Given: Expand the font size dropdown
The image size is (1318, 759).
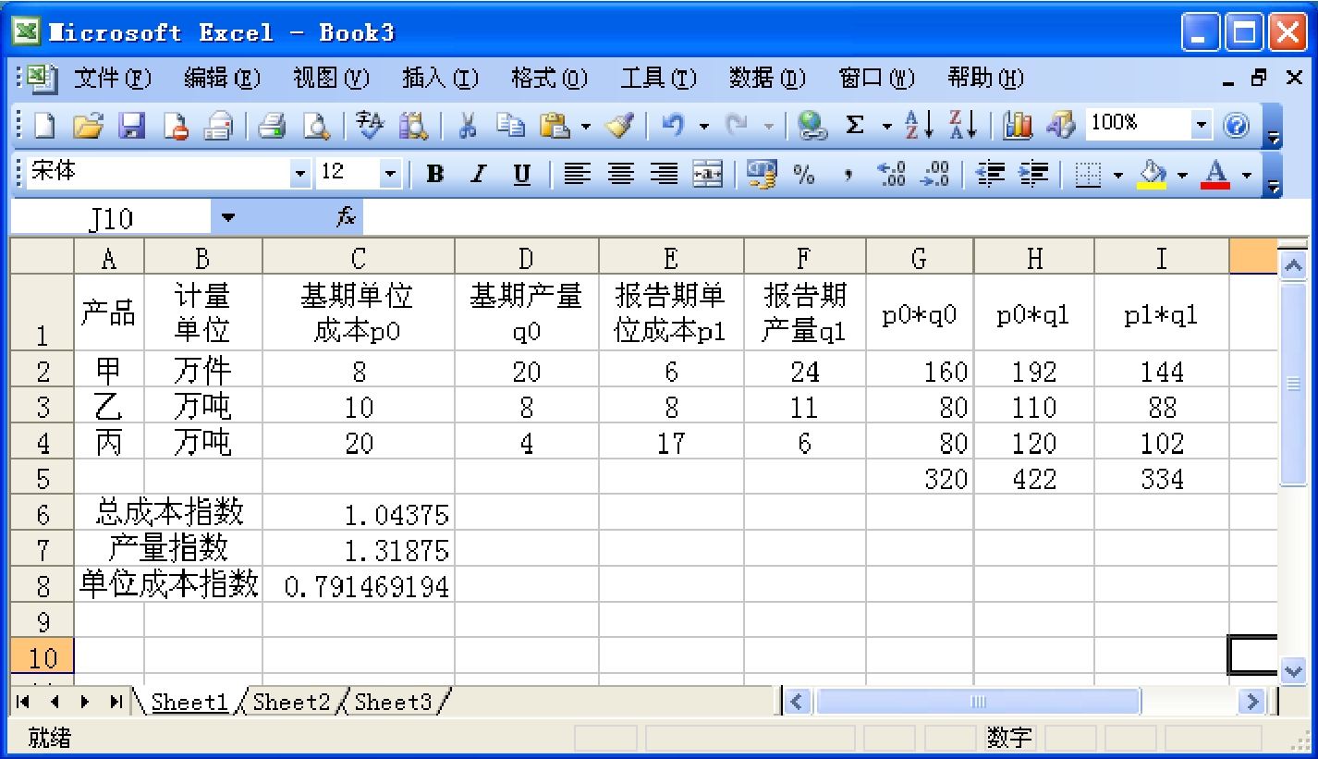Looking at the screenshot, I should (390, 173).
